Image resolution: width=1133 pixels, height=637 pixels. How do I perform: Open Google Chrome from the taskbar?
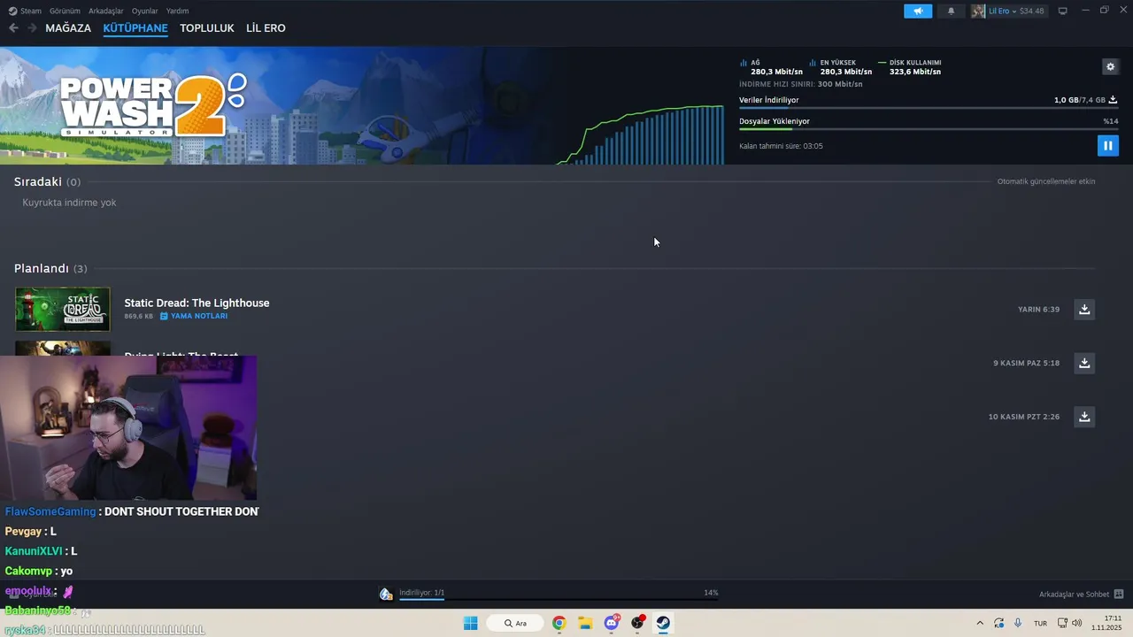559,623
